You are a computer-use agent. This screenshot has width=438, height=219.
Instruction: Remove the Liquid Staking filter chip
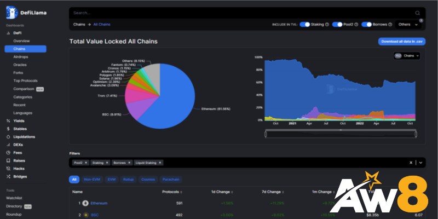(160, 163)
